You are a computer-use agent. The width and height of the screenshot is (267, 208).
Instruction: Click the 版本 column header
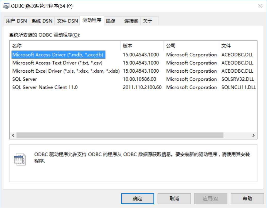(x=142, y=46)
